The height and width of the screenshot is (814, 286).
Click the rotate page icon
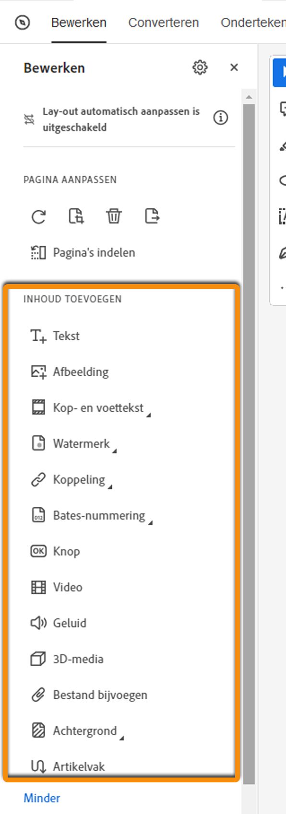point(38,216)
